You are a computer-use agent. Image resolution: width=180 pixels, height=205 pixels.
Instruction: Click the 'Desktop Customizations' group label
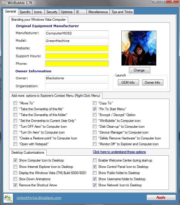(28, 153)
